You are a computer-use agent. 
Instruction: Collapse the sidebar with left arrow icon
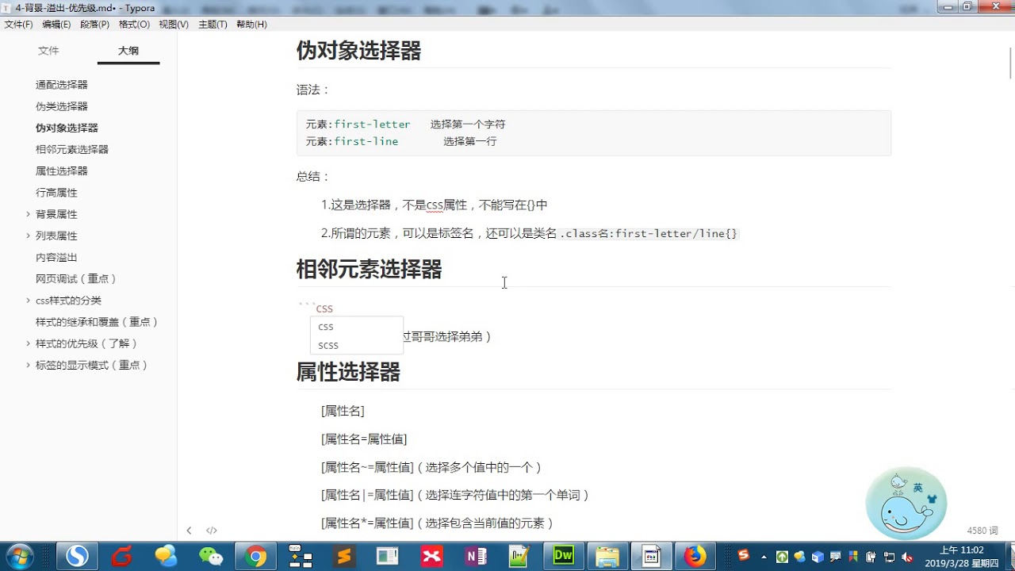pyautogui.click(x=189, y=531)
